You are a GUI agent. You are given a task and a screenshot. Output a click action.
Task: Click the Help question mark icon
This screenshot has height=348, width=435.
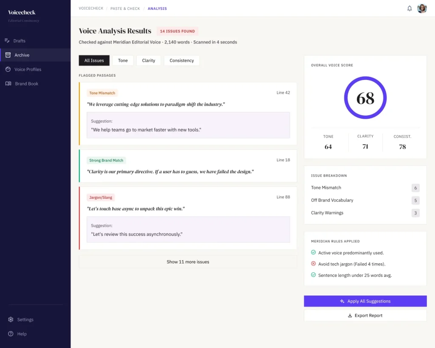11,334
